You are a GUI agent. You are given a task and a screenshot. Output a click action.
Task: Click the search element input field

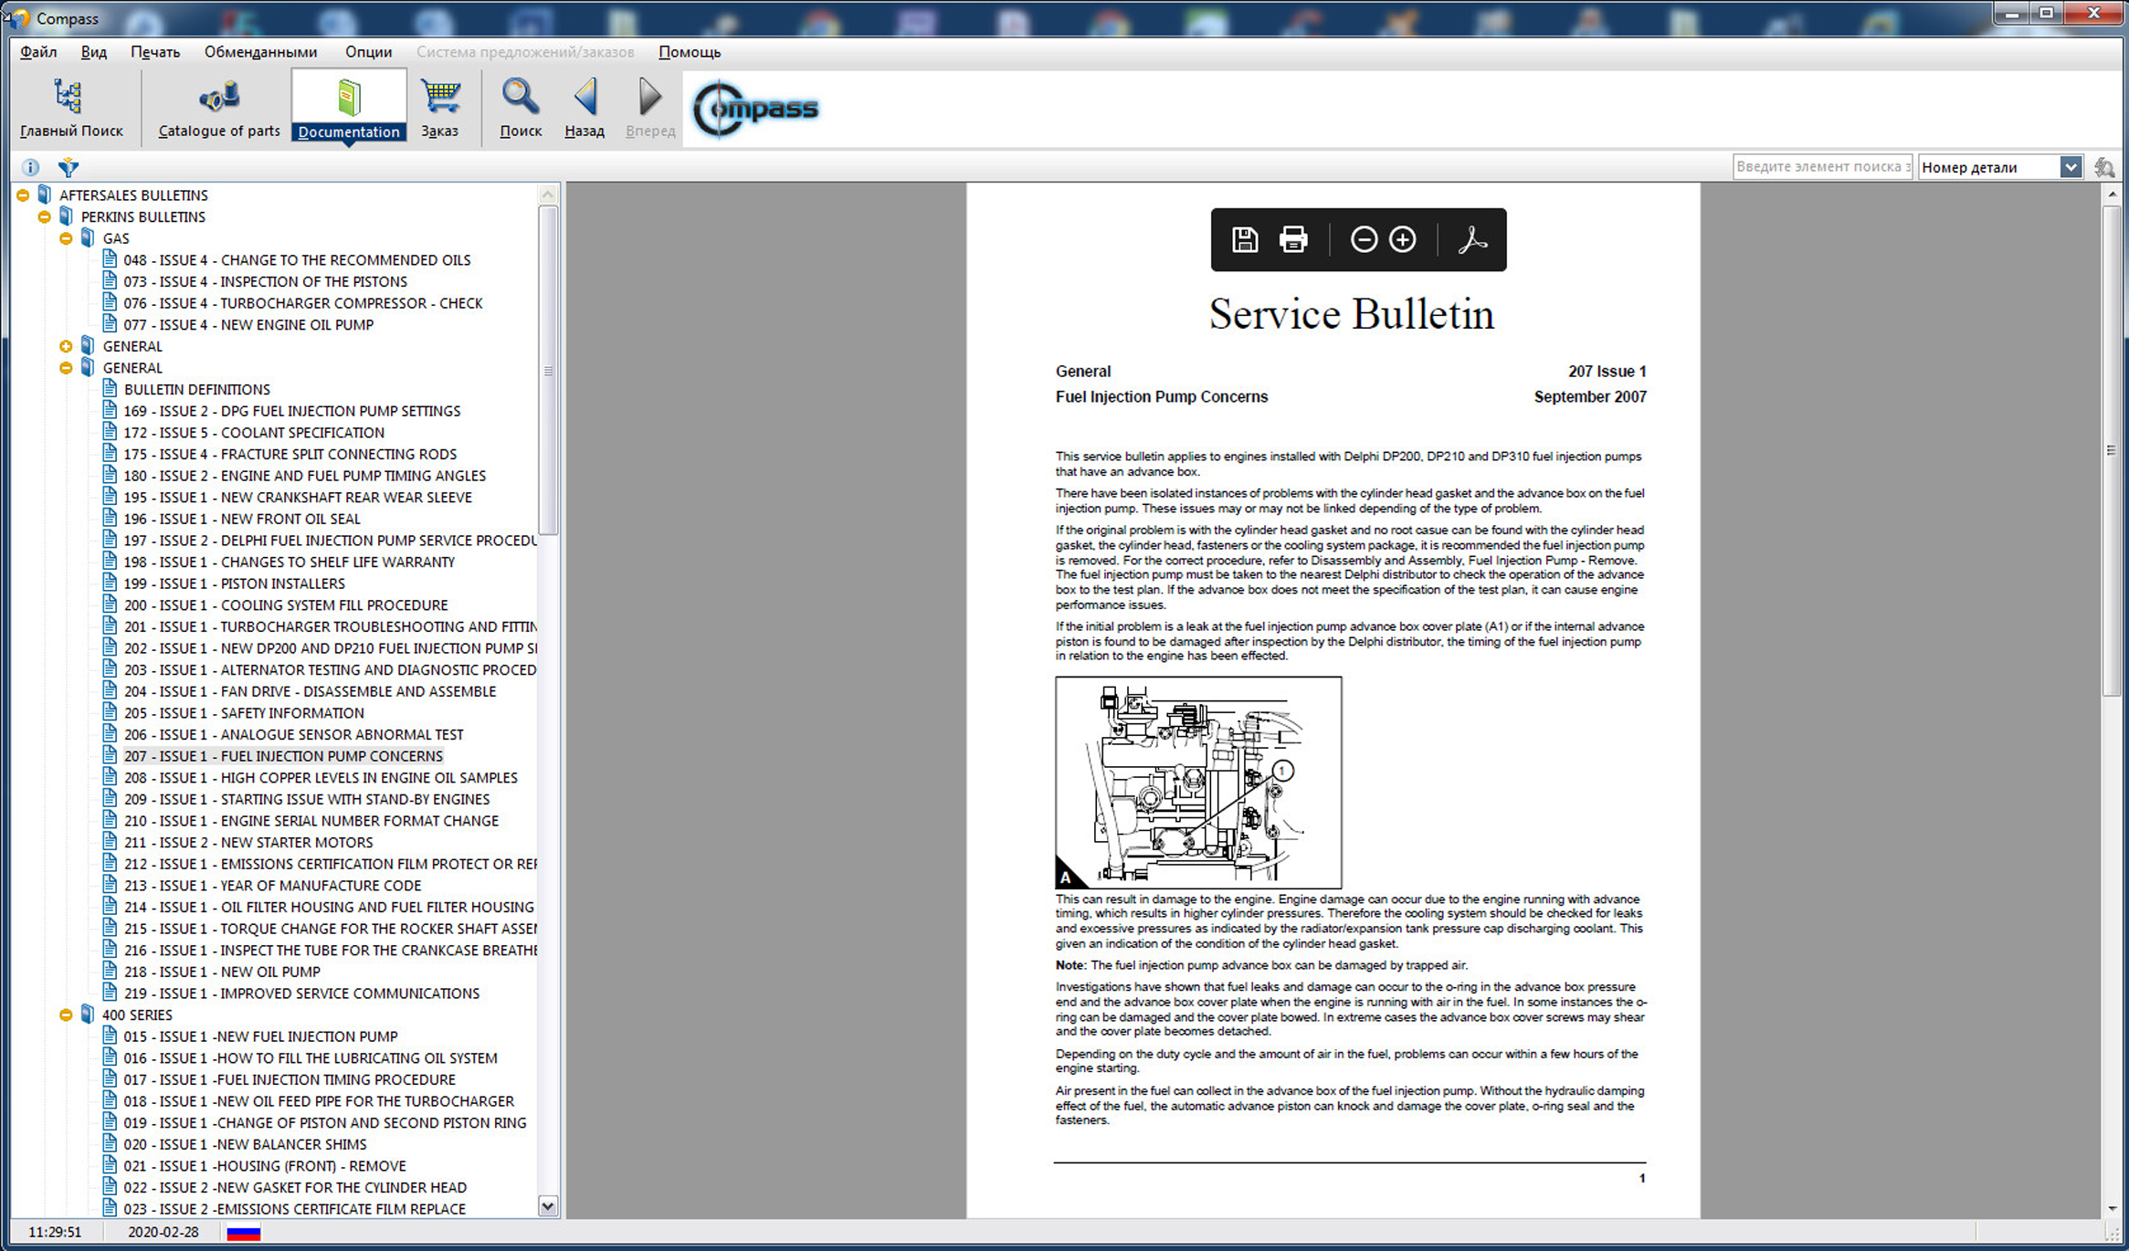click(1821, 167)
